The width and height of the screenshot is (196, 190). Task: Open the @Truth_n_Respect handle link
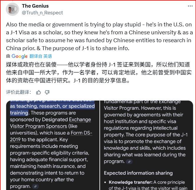tap(42, 13)
